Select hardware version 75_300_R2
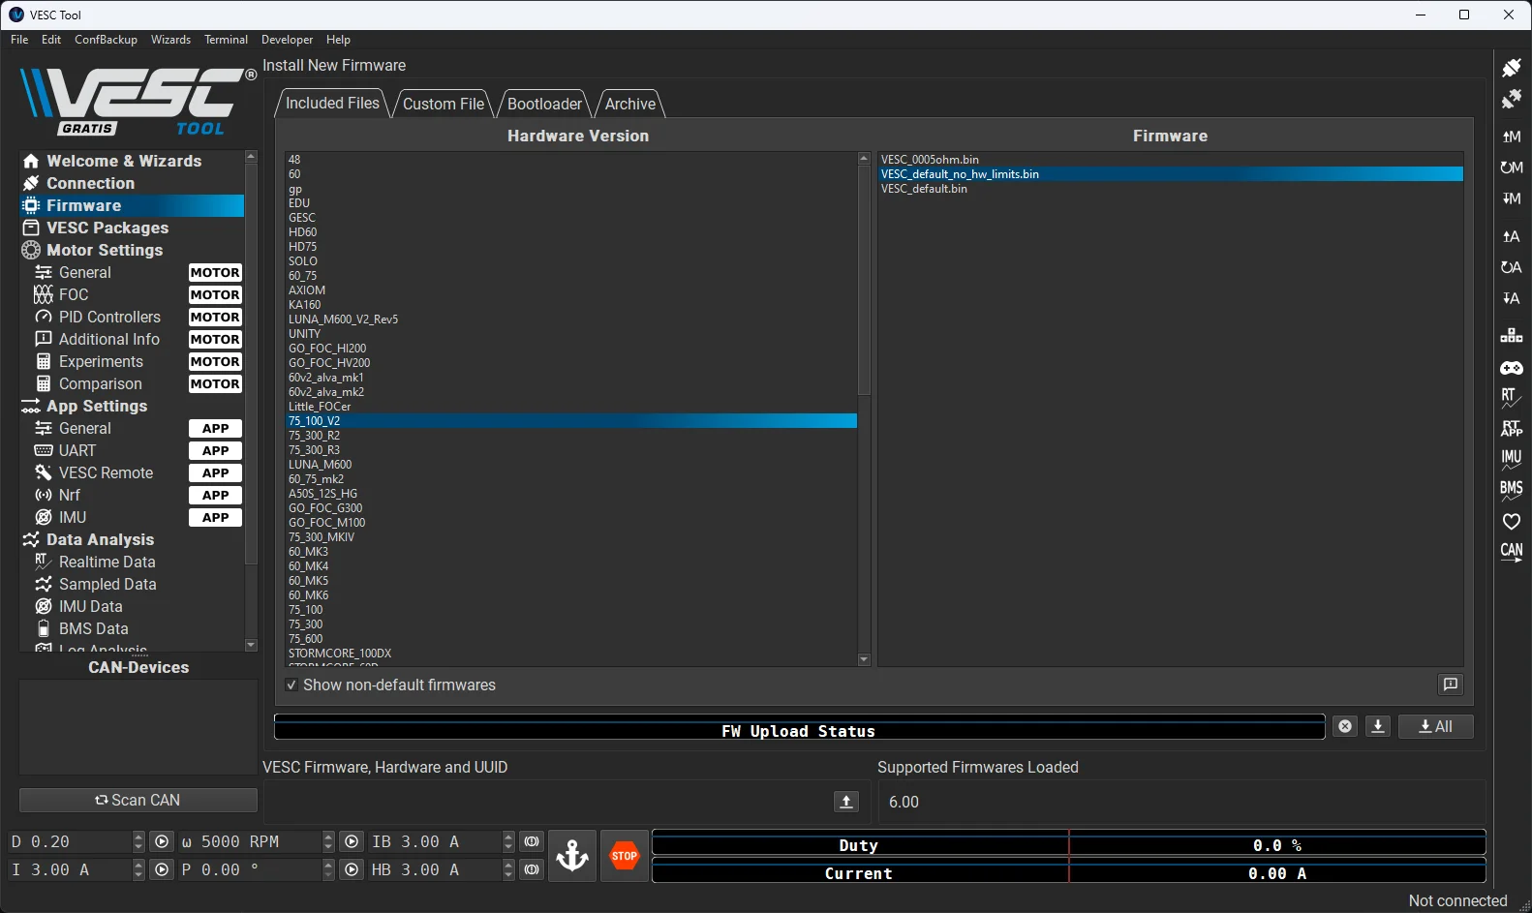This screenshot has height=913, width=1532. 571,436
